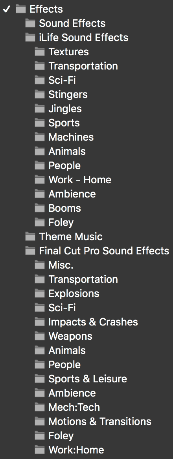Click the Explosions folder icon
The width and height of the screenshot is (173, 459).
pyautogui.click(x=40, y=293)
